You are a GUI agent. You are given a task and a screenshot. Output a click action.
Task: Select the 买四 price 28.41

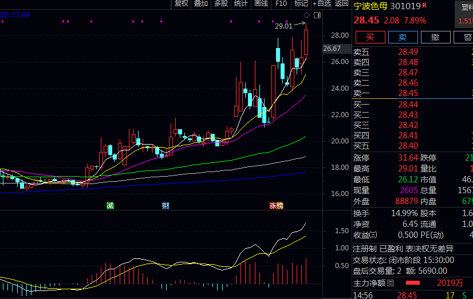pyautogui.click(x=408, y=135)
